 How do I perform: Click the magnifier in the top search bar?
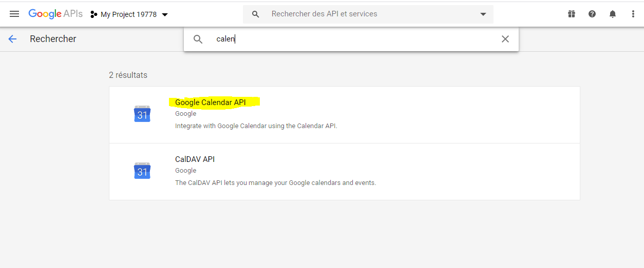(x=255, y=14)
